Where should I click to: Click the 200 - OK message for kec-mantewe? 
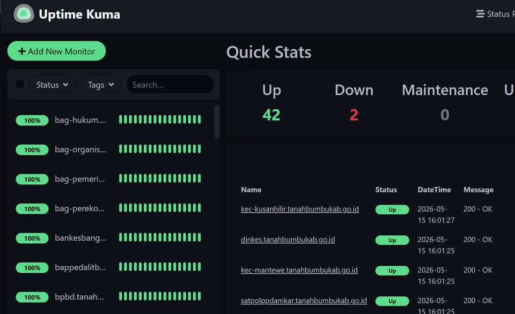[x=477, y=270]
